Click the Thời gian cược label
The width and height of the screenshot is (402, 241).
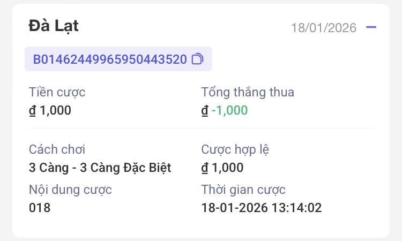click(243, 190)
